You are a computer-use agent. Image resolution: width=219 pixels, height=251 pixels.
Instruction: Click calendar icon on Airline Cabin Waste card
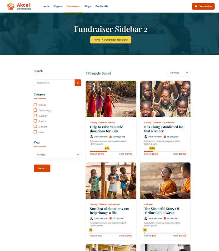(165, 218)
